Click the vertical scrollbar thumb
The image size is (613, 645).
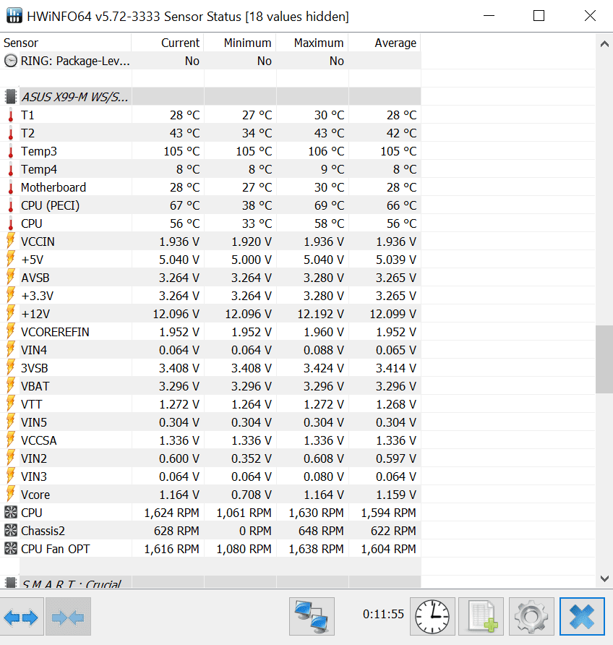click(604, 359)
